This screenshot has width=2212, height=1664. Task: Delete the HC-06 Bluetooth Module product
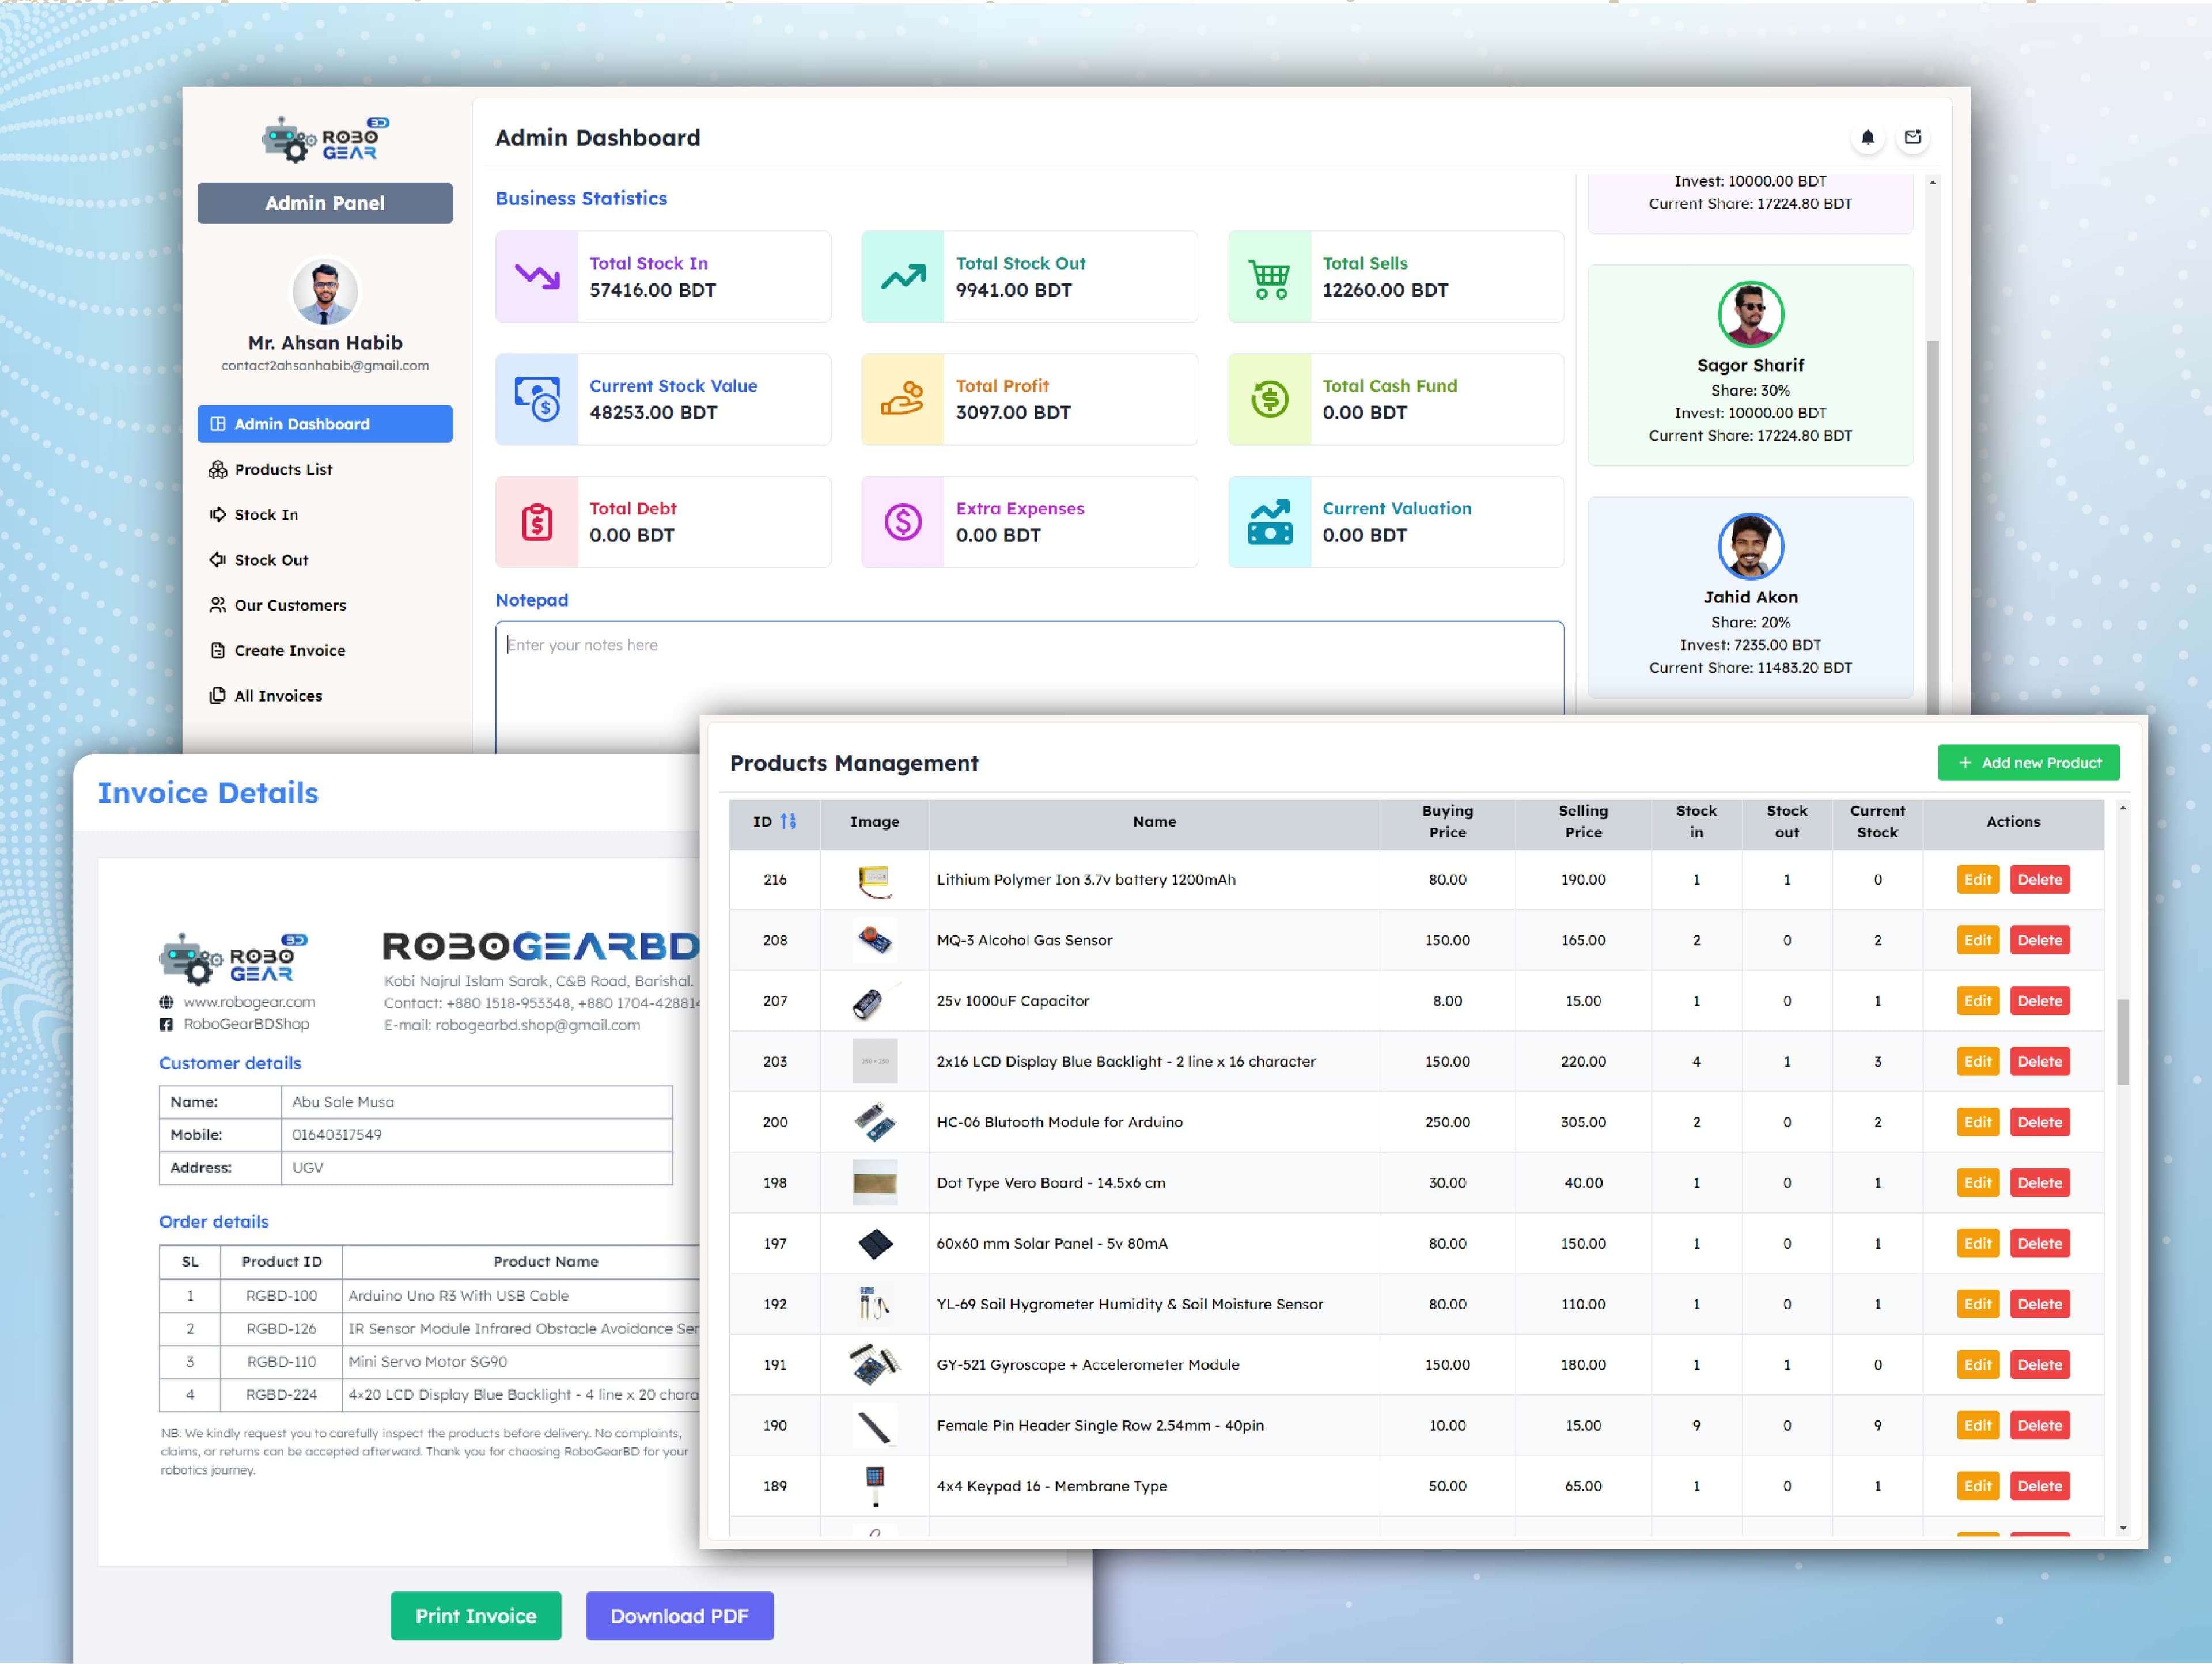point(2039,1122)
